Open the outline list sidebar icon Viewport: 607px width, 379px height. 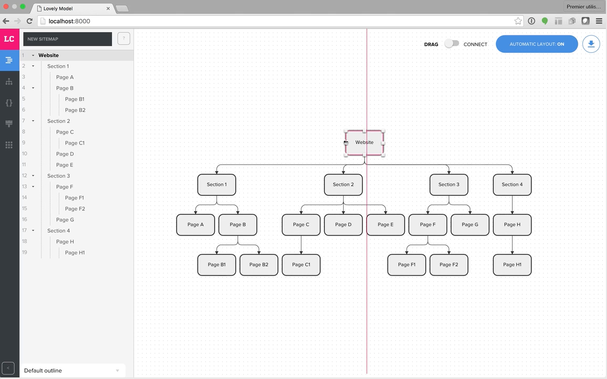pyautogui.click(x=9, y=60)
